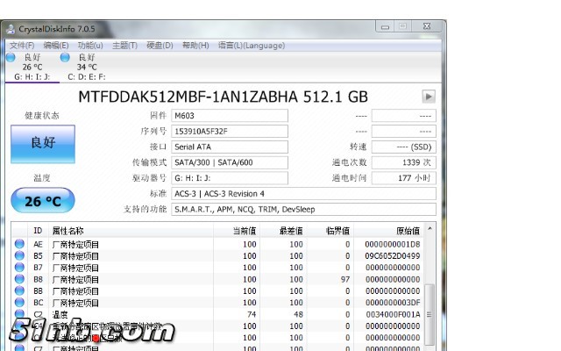The width and height of the screenshot is (561, 351).
Task: Select raw value 09C6052D0499
Action: click(393, 256)
